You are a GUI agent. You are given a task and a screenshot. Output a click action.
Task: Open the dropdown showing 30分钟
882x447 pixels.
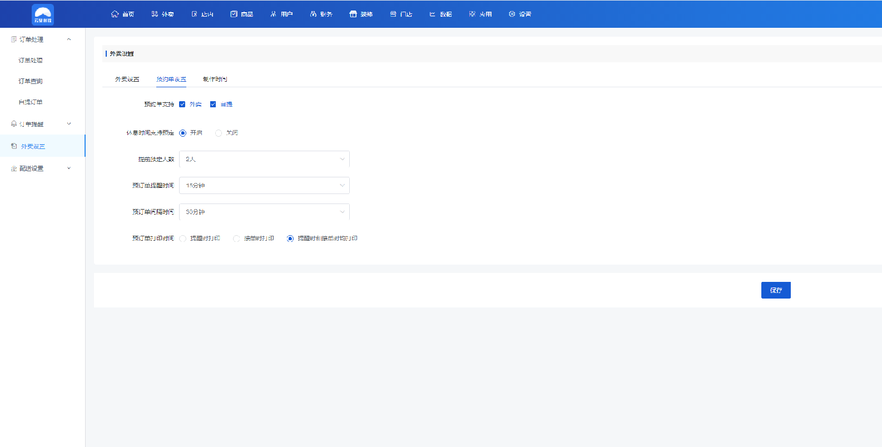tap(265, 212)
